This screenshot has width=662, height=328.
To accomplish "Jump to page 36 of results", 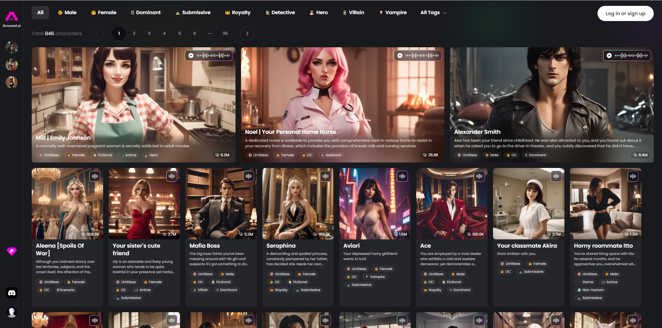I will pos(225,33).
